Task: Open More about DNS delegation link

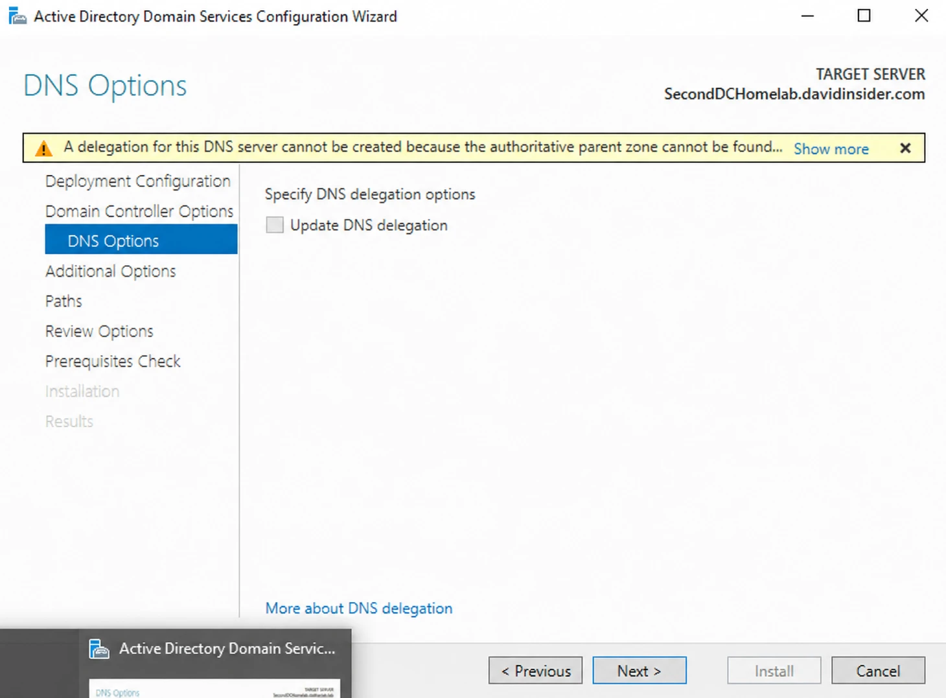Action: (x=359, y=608)
